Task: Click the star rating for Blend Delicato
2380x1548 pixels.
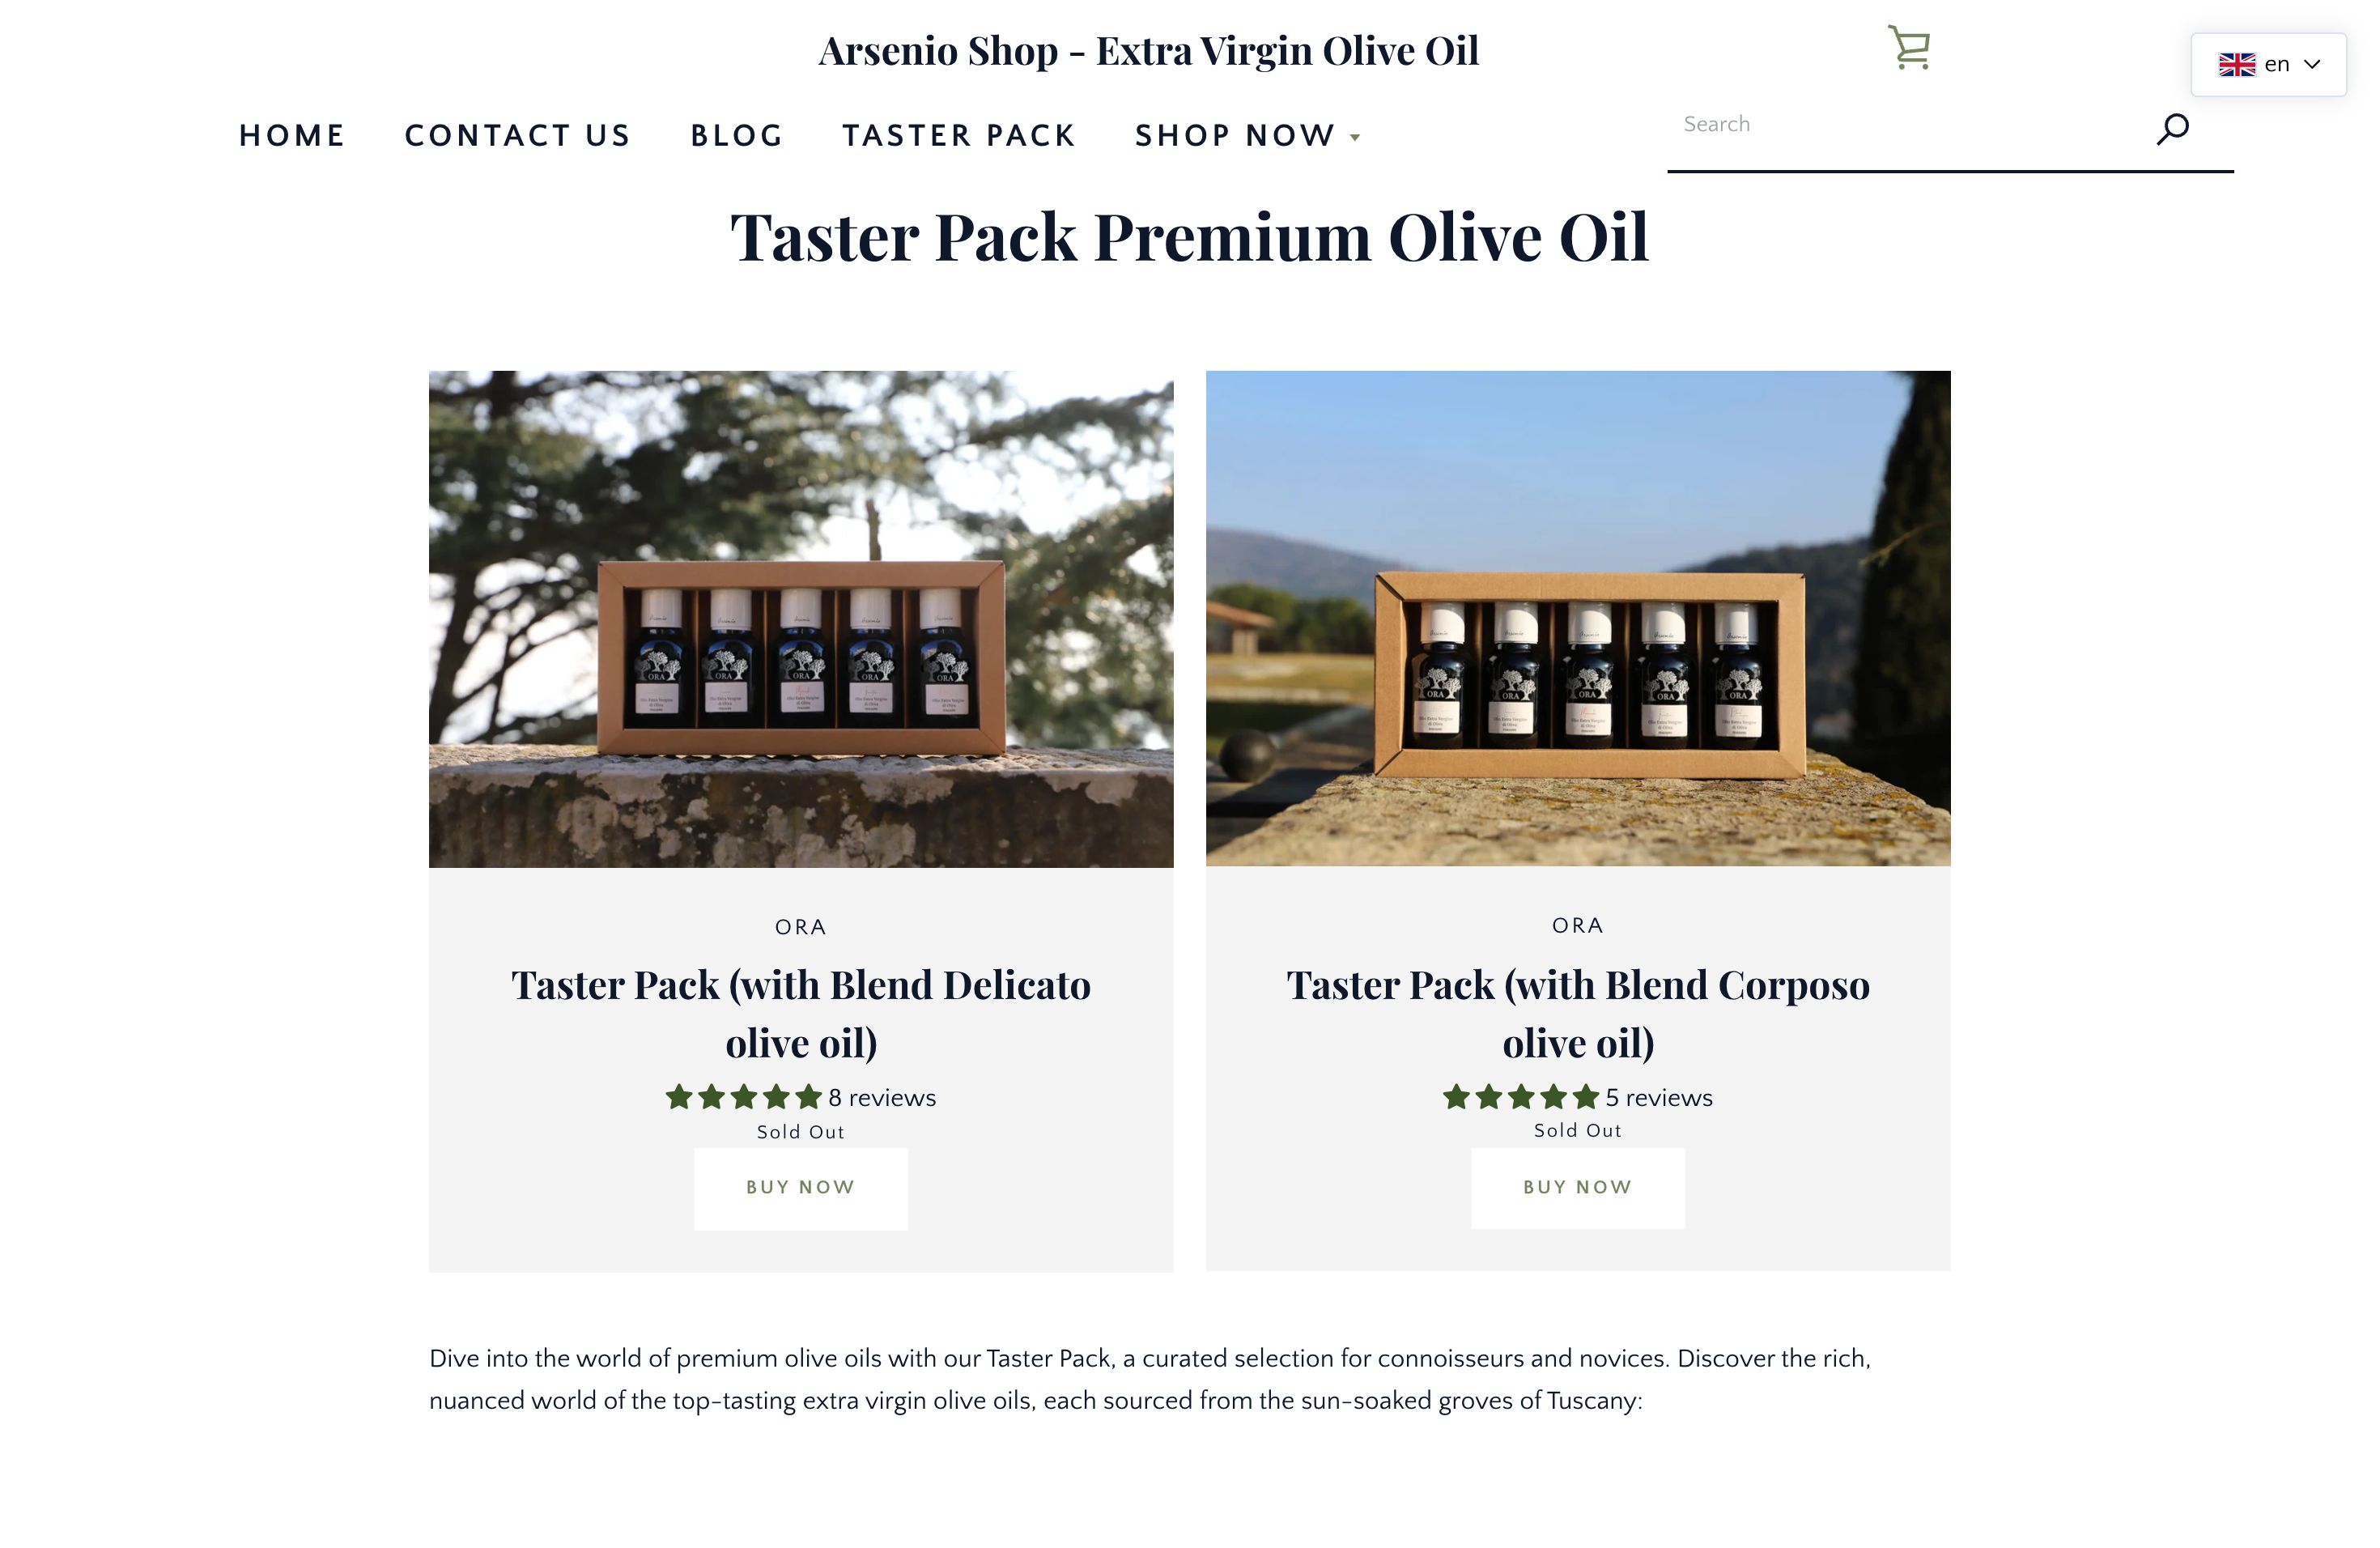Action: point(743,1097)
